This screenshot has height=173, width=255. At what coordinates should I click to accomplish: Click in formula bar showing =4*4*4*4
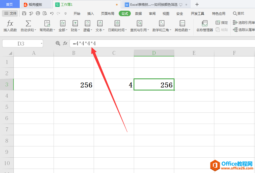pyautogui.click(x=162, y=43)
